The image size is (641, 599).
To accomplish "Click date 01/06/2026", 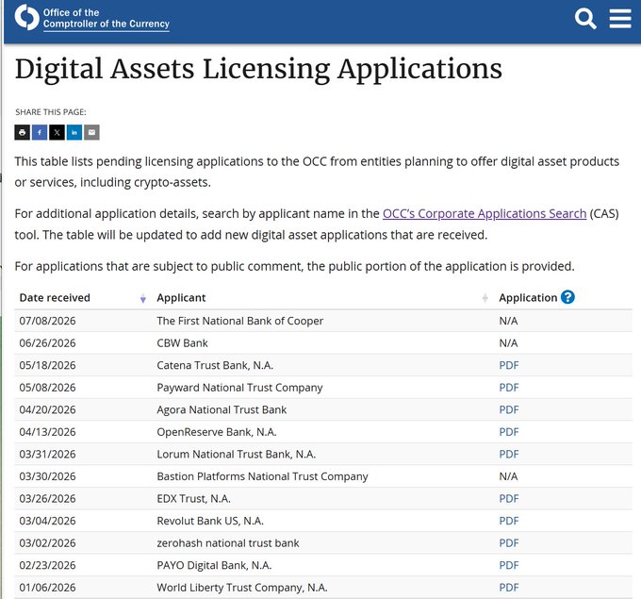I will tap(47, 588).
